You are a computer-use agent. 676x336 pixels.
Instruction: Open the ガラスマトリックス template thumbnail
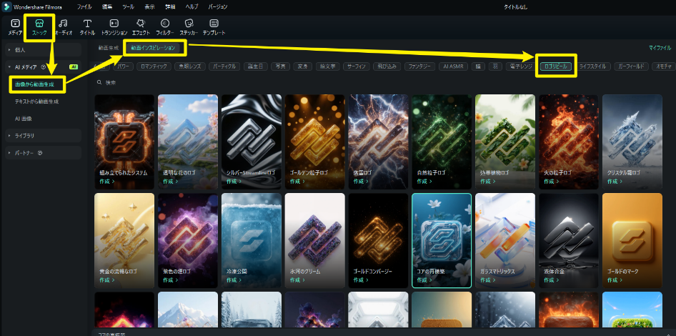pyautogui.click(x=505, y=240)
